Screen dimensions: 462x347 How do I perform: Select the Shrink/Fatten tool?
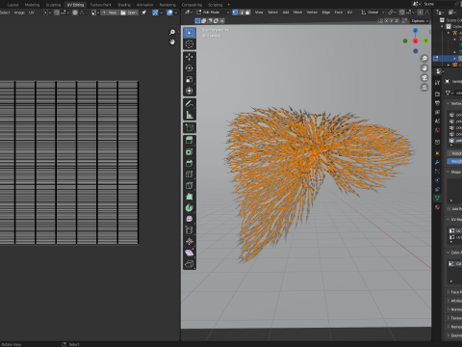click(x=190, y=242)
